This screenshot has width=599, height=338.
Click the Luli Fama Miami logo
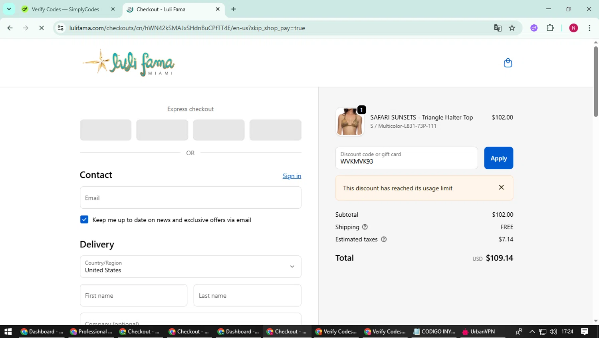tap(128, 63)
